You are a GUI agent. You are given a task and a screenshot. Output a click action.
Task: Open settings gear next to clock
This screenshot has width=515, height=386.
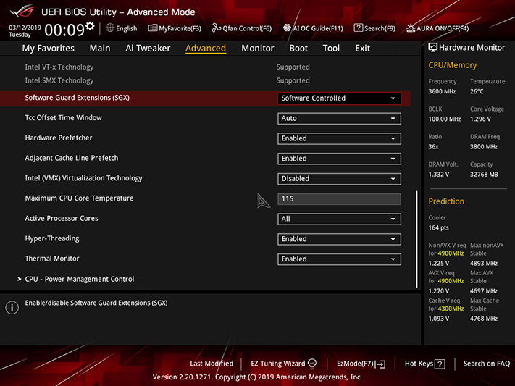(90, 26)
